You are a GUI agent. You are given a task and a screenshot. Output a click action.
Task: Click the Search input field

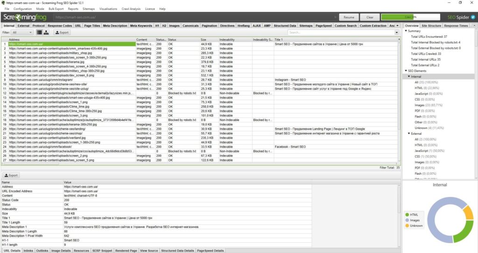point(341,32)
